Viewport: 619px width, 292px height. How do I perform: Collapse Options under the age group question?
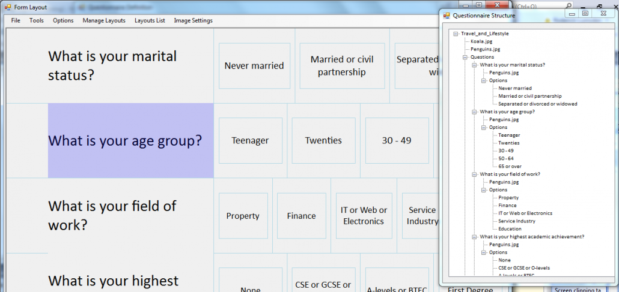coord(484,127)
